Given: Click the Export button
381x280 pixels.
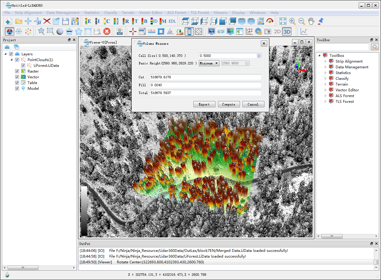Looking at the screenshot, I should [204, 104].
